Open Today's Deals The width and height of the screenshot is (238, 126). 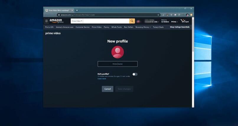pos(158,27)
